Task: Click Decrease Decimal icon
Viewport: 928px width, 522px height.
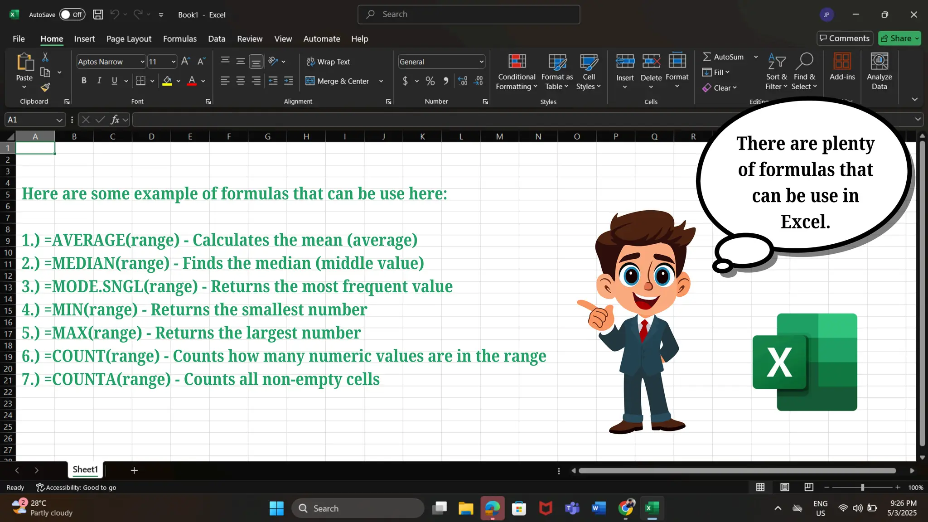Action: 478,81
